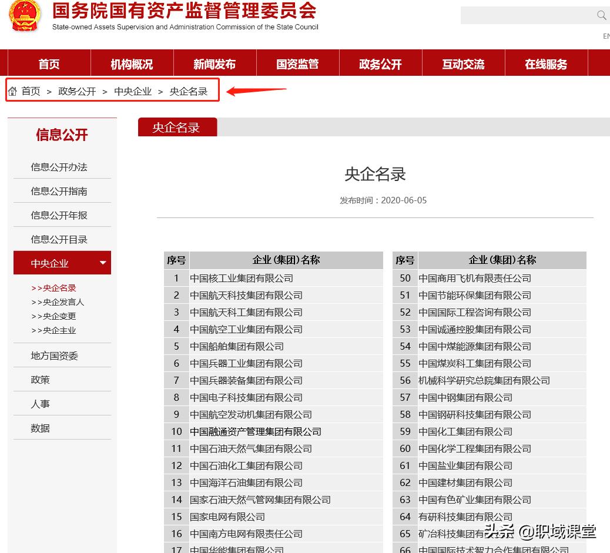Screen dimensions: 610x553
Task: Open the 在线服务 navigation menu
Action: pyautogui.click(x=546, y=63)
